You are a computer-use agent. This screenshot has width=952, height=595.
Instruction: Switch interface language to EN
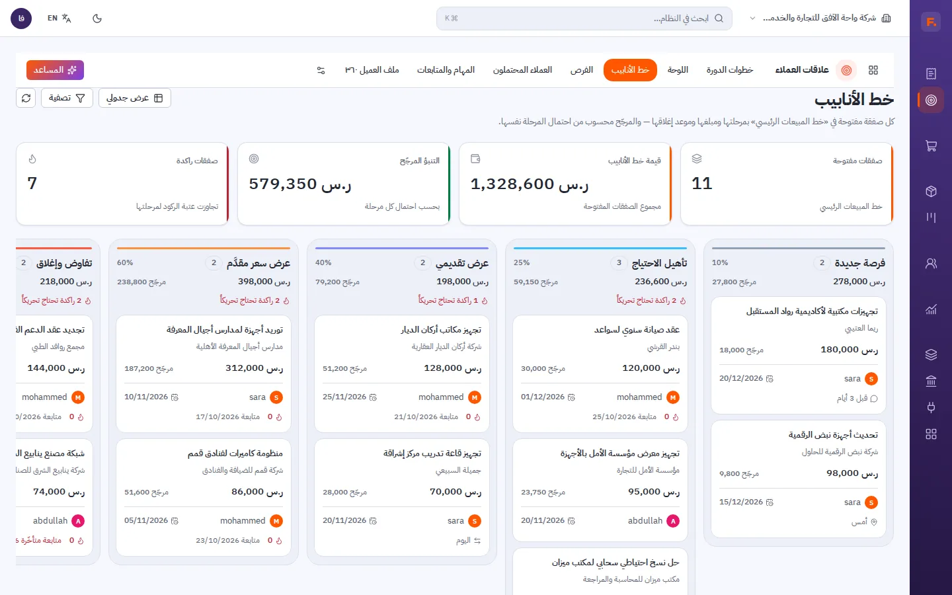(x=59, y=19)
